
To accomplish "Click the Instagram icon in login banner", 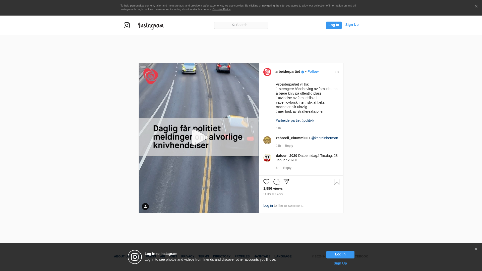I will pyautogui.click(x=135, y=257).
